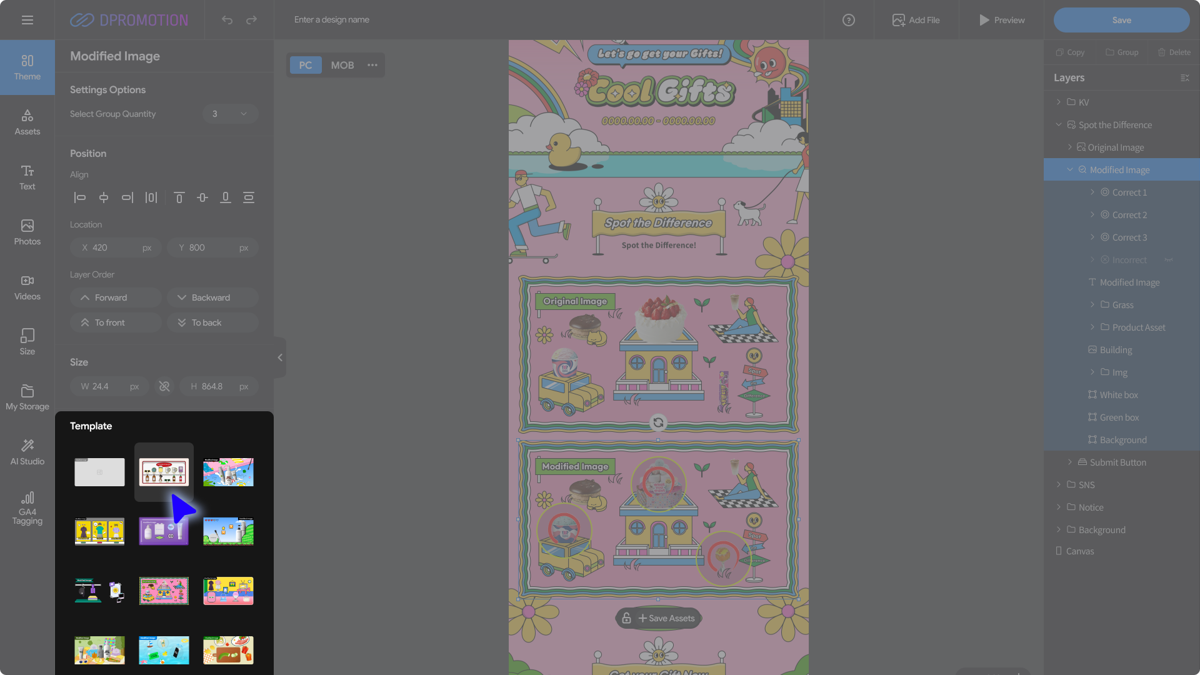Click the refresh icon below Original Image
This screenshot has height=675, width=1200.
pos(658,422)
